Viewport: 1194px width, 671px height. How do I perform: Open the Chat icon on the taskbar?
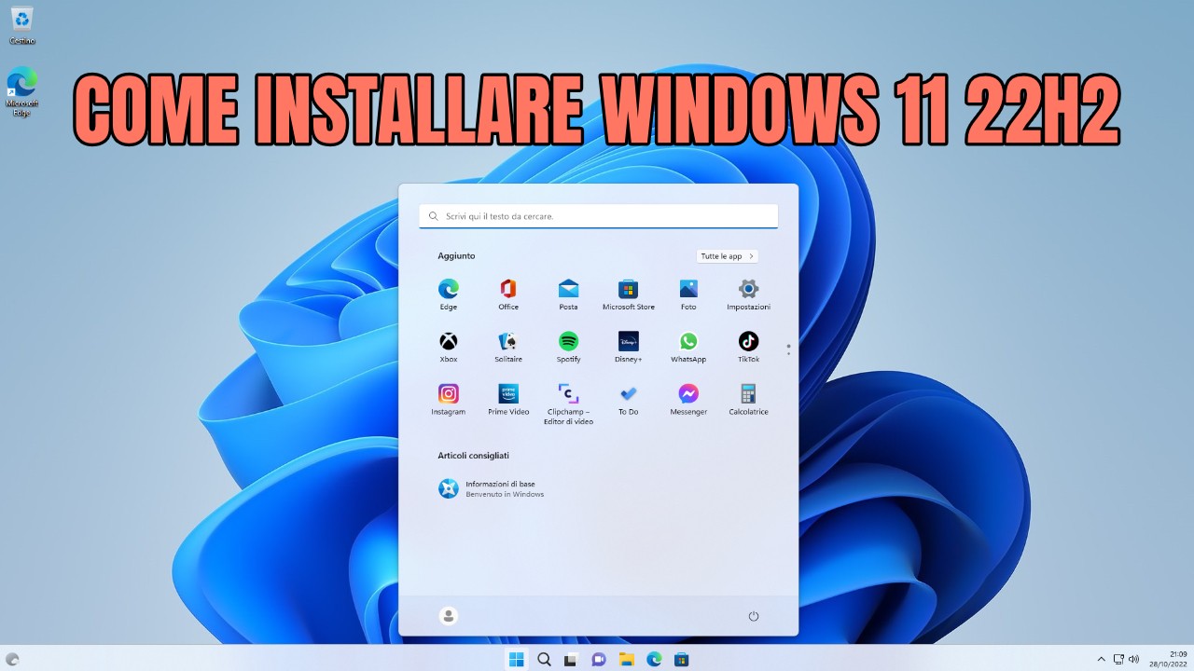coord(599,659)
